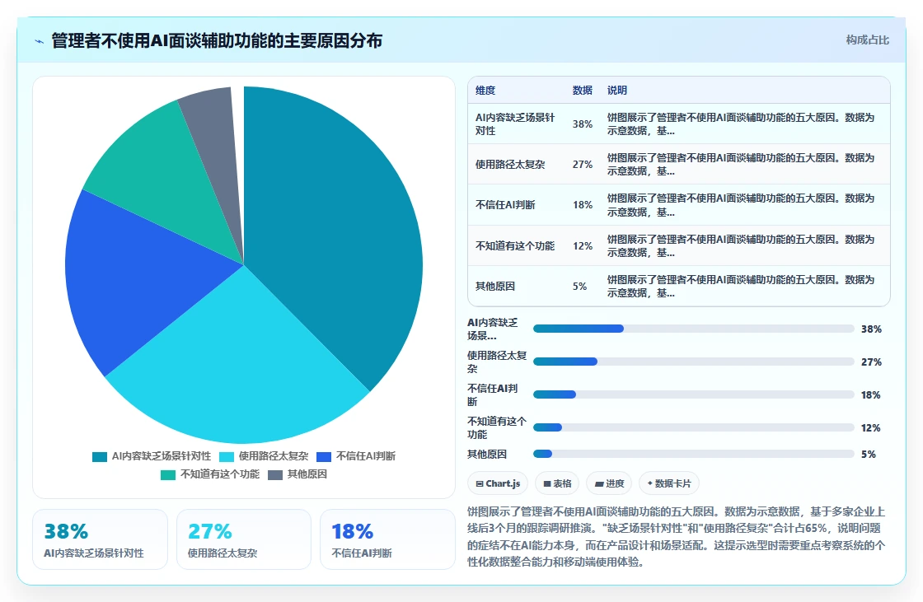Click the 5% value in the table
The image size is (923, 602).
pos(580,286)
